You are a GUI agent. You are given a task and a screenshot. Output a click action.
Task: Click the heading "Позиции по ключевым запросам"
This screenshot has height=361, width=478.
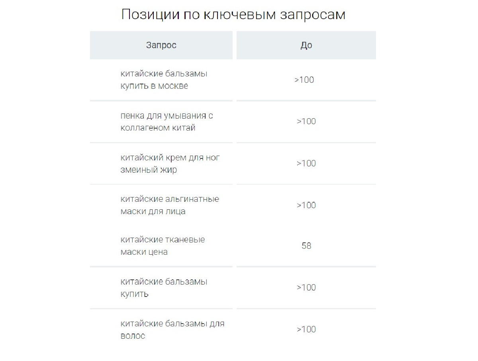[233, 15]
